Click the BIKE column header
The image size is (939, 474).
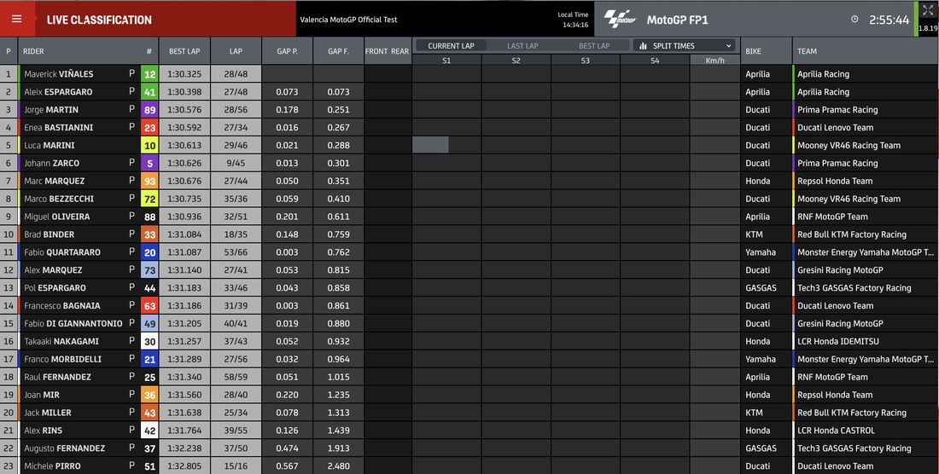click(x=767, y=51)
